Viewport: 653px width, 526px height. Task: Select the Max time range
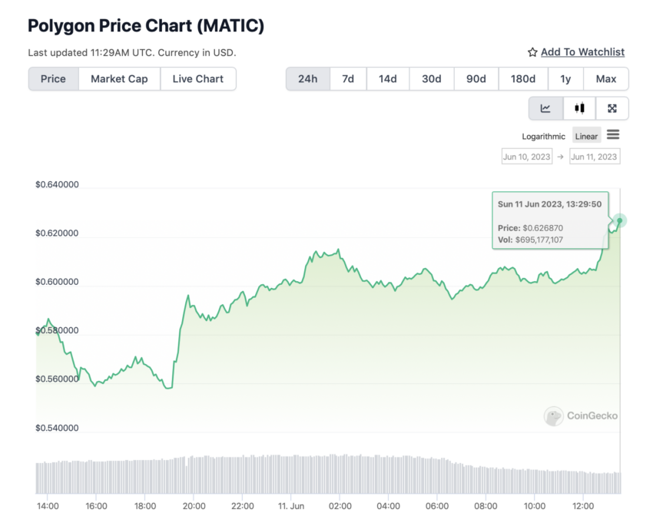tap(605, 79)
